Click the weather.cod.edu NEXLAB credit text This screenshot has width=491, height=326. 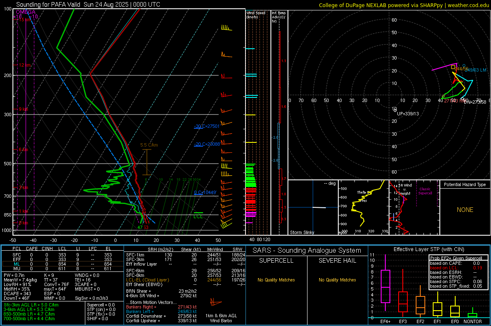(404, 5)
